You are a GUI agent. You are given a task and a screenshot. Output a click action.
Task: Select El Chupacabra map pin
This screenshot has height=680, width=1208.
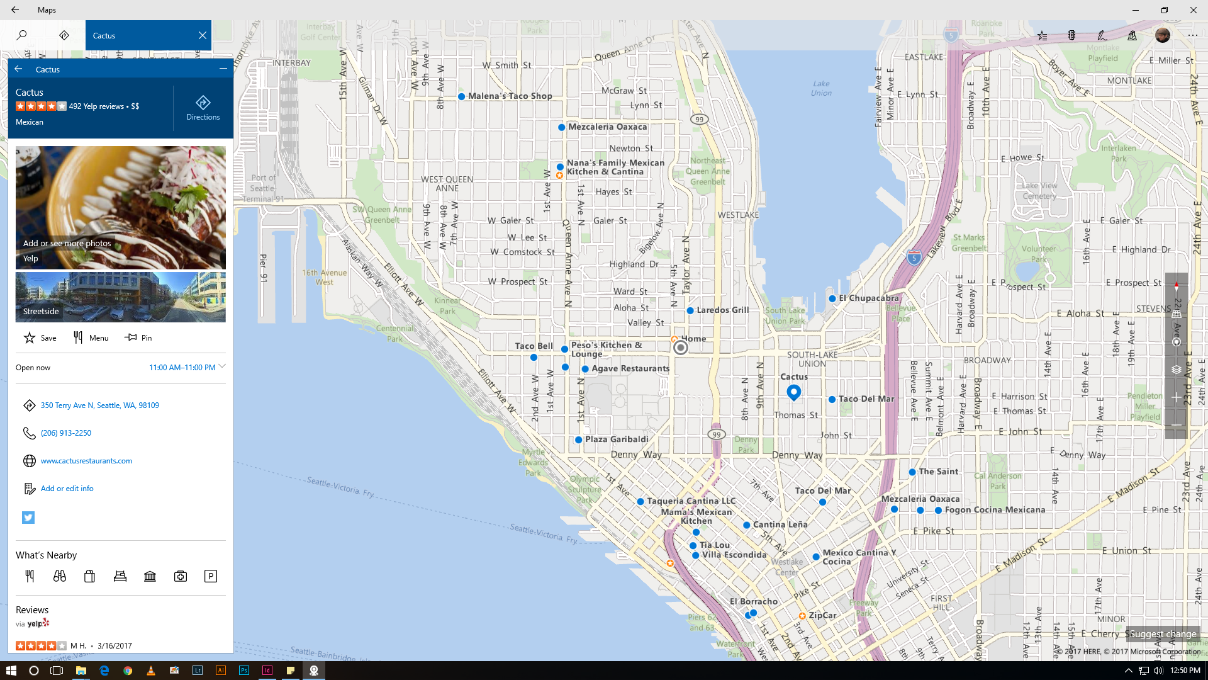832,298
